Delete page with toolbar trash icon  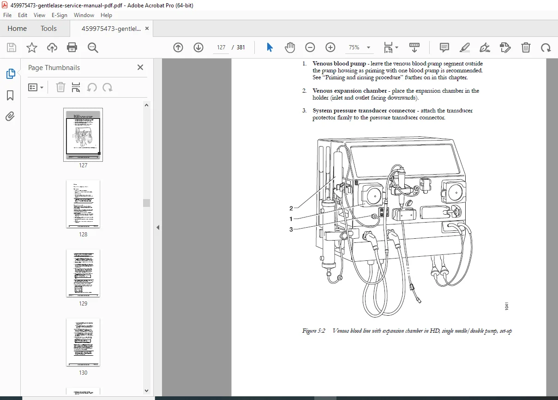[526, 47]
